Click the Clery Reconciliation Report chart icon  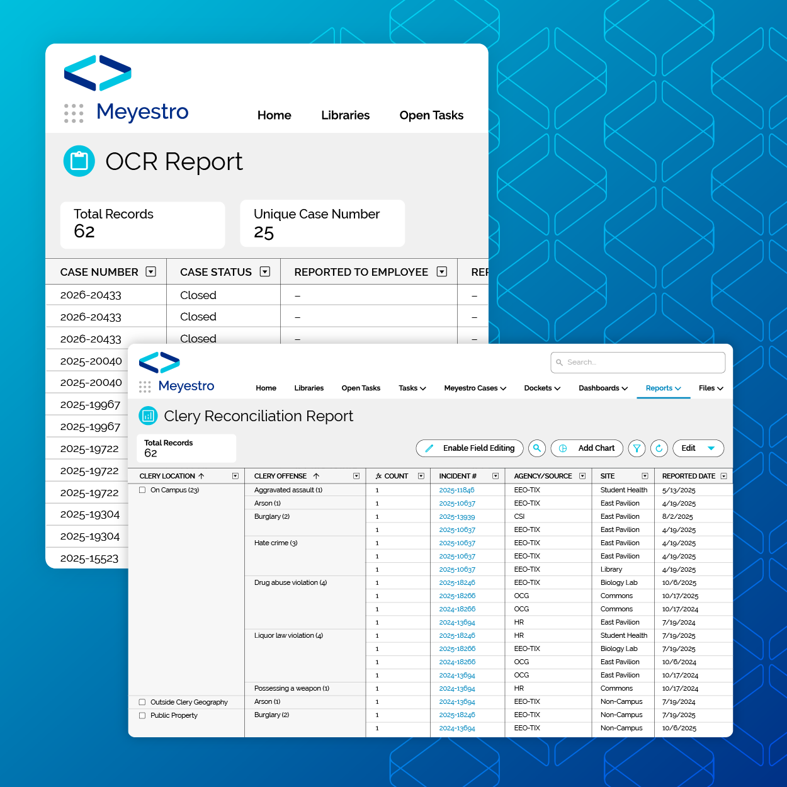[x=148, y=416]
